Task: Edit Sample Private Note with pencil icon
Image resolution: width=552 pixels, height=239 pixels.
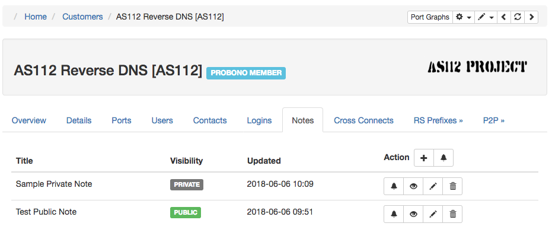Action: coord(433,186)
